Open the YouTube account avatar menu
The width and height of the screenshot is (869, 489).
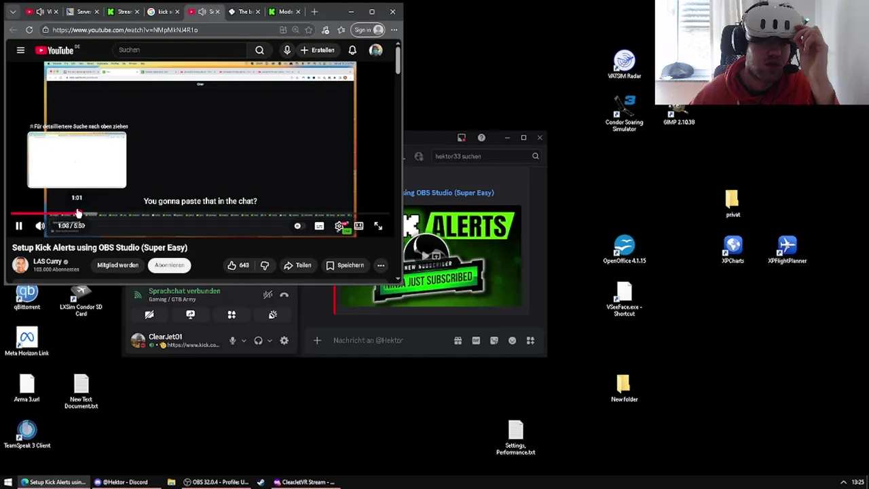375,50
